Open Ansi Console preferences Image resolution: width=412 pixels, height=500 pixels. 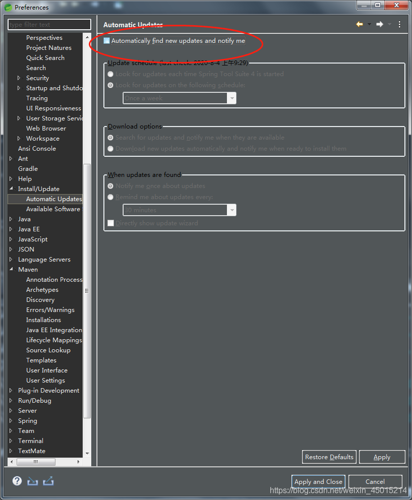coord(37,149)
